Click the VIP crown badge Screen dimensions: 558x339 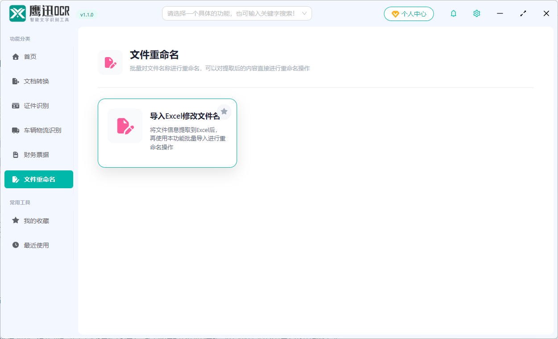tap(395, 13)
